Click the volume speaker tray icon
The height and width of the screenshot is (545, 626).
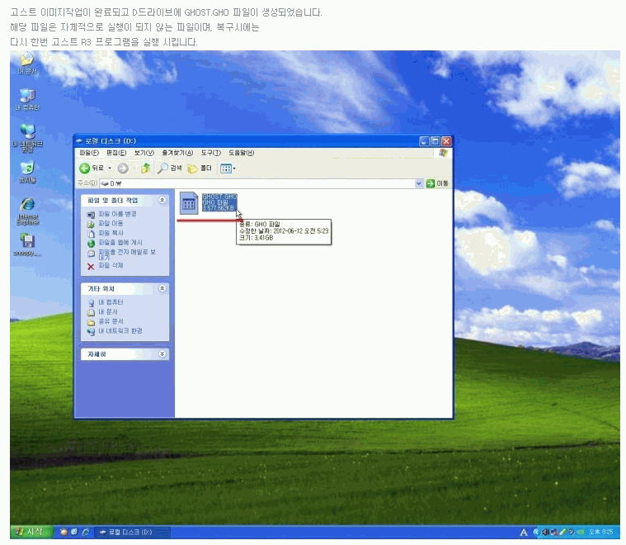(545, 533)
